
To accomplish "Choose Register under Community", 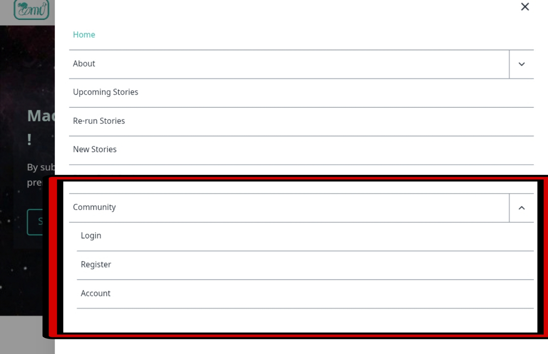I will coord(96,265).
